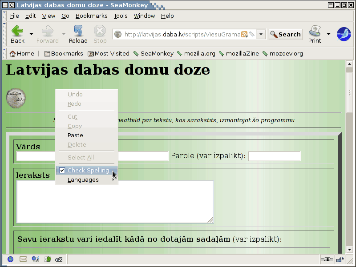Image resolution: width=356 pixels, height=267 pixels.
Task: Click the bookmarks toolbar grippy handle
Action: click(x=4, y=54)
